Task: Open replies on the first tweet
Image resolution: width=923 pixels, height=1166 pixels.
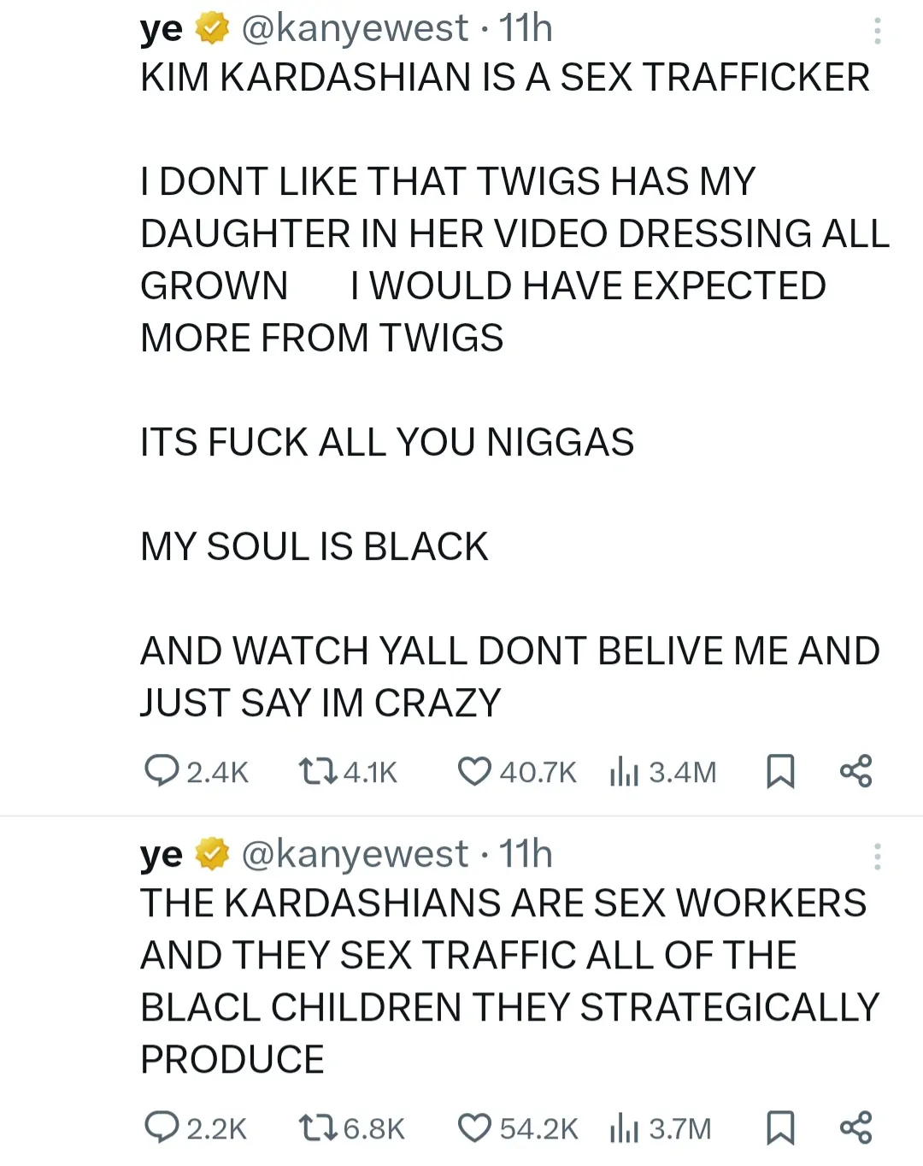Action: [161, 771]
